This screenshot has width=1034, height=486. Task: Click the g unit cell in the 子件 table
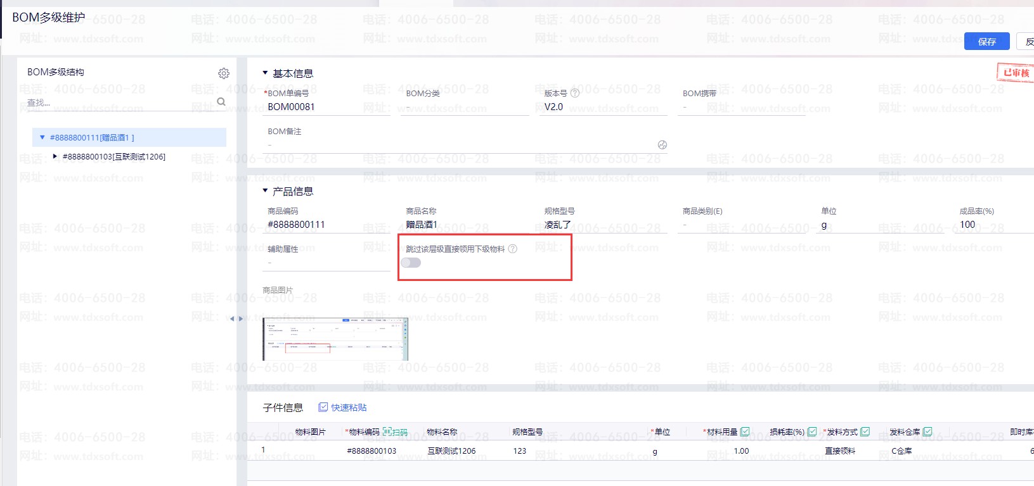click(x=655, y=451)
